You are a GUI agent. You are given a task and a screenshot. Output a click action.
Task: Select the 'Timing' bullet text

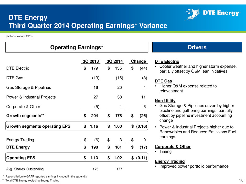[165, 151]
